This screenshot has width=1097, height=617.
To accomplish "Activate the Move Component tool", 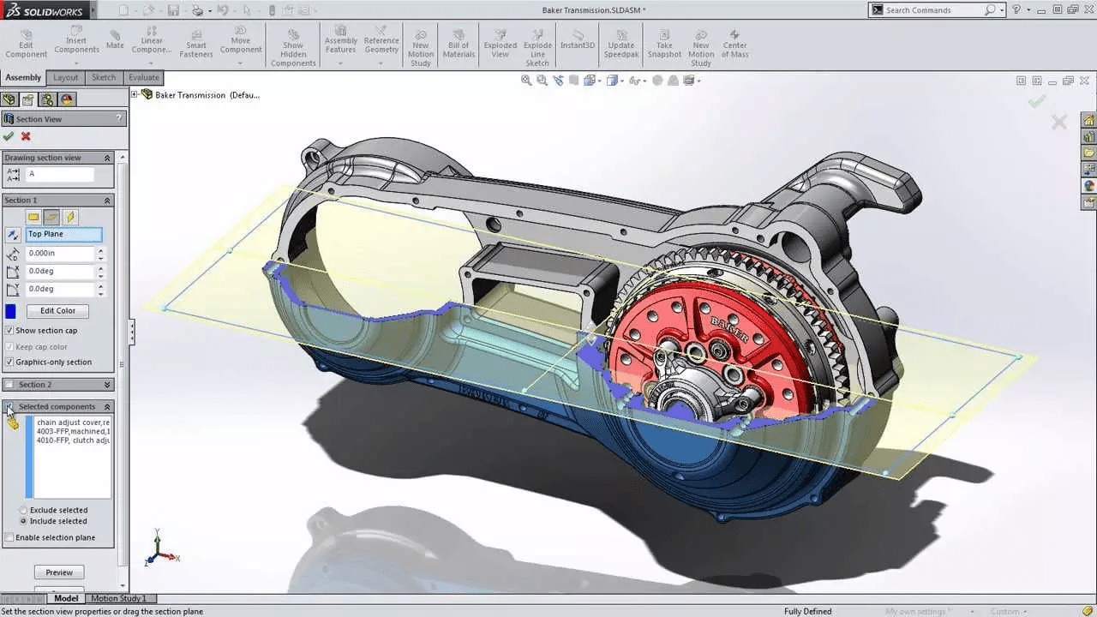I will tap(240, 43).
